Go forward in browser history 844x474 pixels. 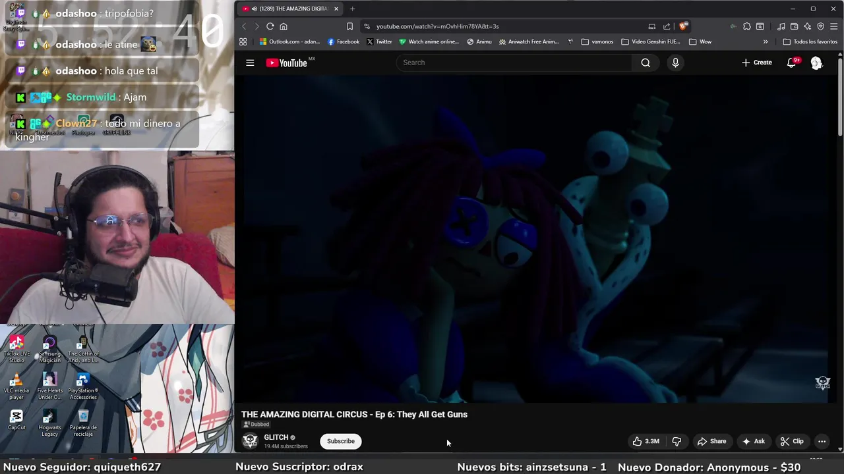pos(256,26)
